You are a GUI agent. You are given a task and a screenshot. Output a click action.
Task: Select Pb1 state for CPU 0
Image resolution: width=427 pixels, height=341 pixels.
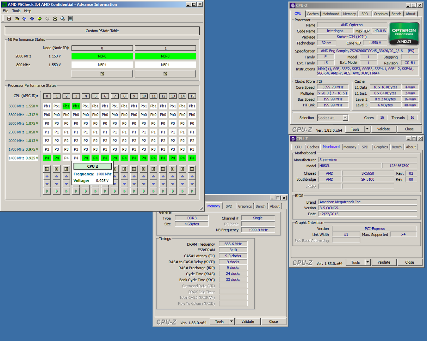(x=47, y=106)
